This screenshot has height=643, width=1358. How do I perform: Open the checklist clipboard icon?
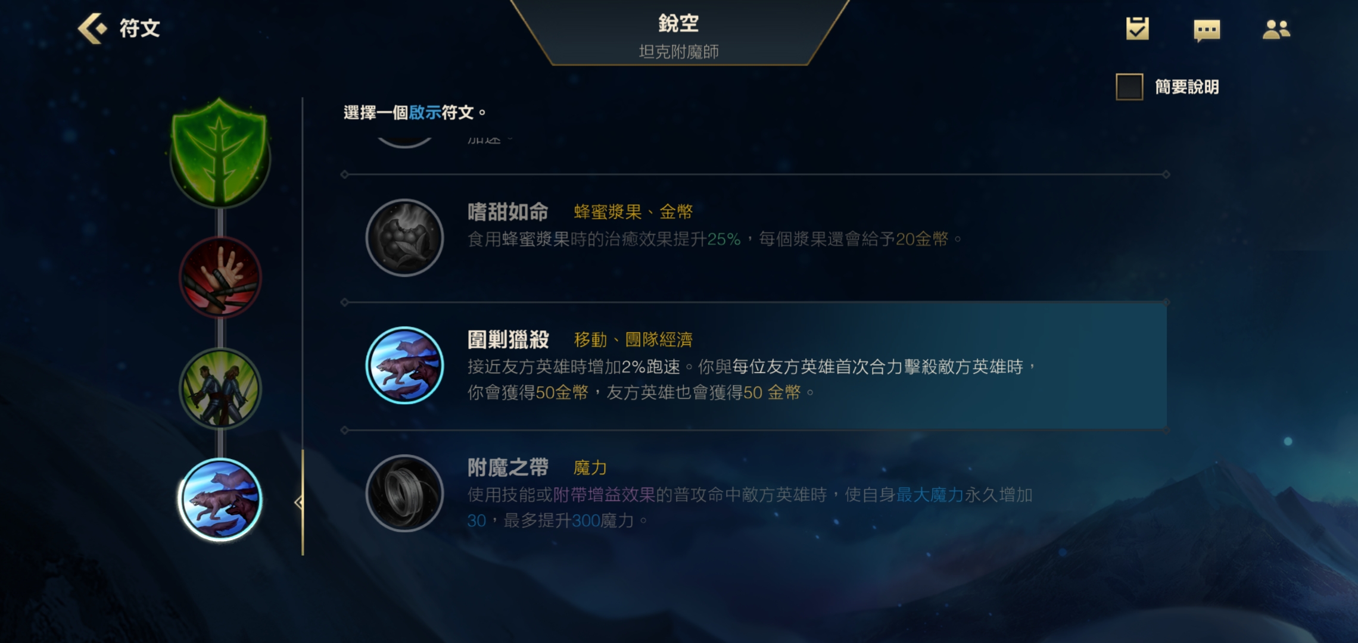coord(1137,29)
